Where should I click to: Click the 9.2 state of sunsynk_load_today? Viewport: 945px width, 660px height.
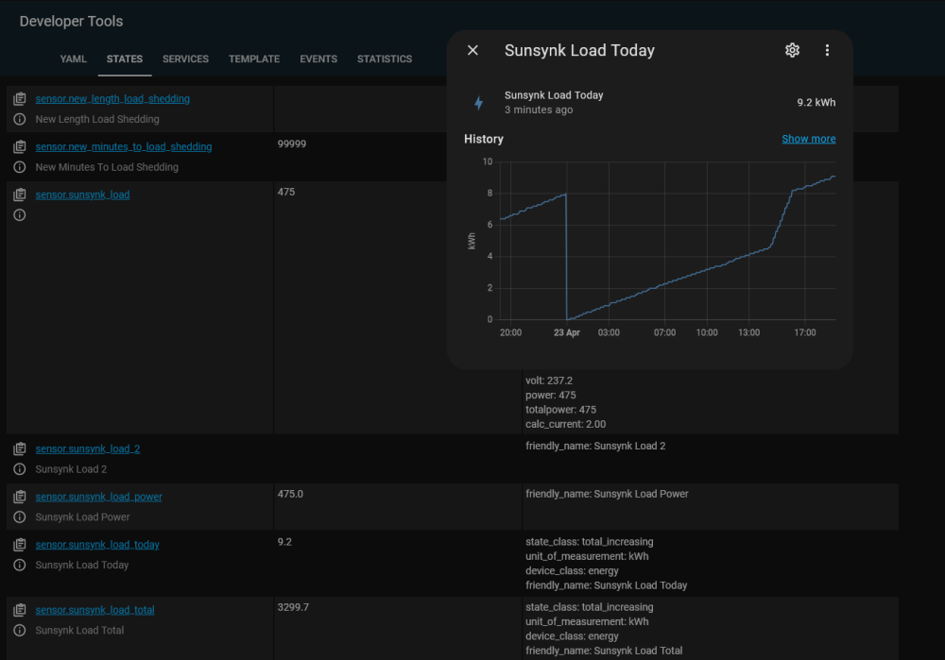click(x=284, y=542)
